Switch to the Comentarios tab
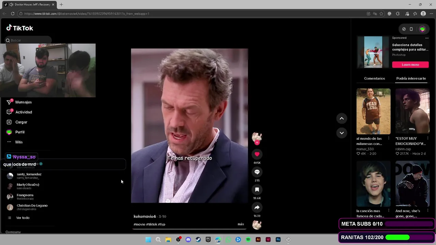The height and width of the screenshot is (245, 436). pyautogui.click(x=374, y=78)
